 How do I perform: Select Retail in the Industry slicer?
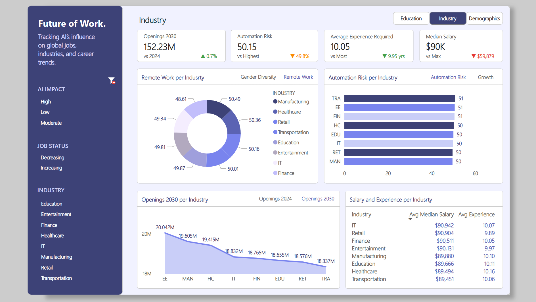click(x=47, y=268)
